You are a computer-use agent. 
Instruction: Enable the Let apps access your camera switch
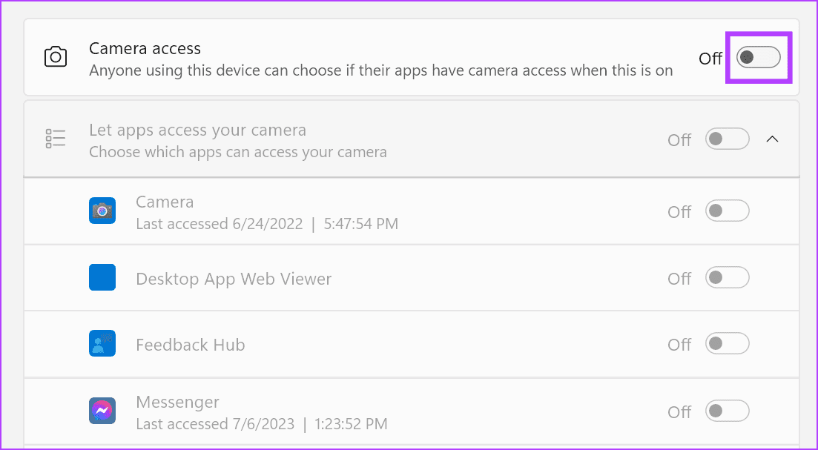click(727, 139)
